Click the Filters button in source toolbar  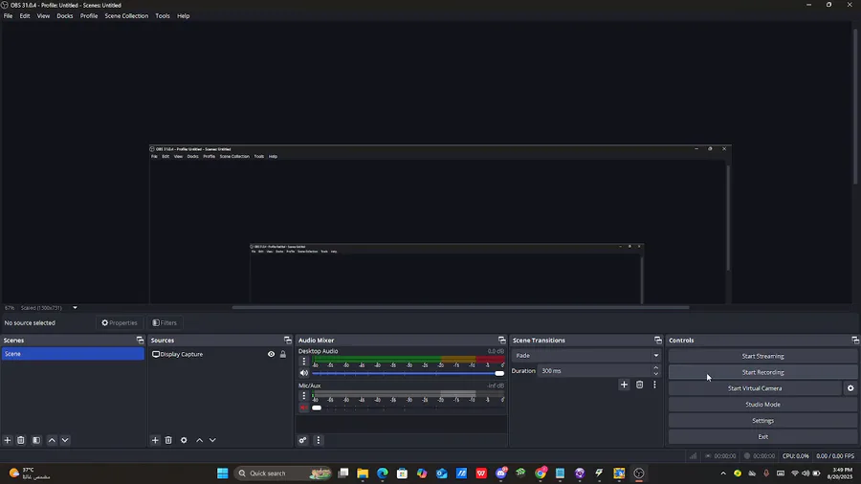pyautogui.click(x=165, y=322)
